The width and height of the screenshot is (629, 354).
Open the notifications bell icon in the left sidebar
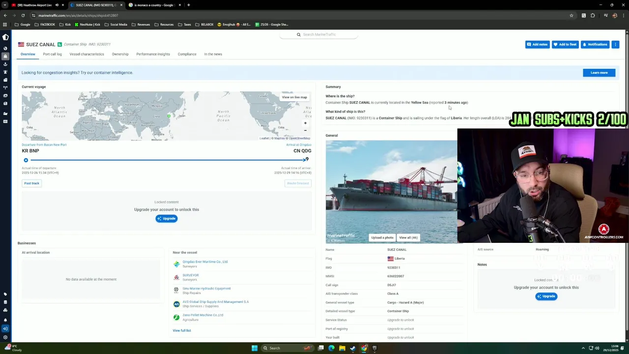click(5, 320)
